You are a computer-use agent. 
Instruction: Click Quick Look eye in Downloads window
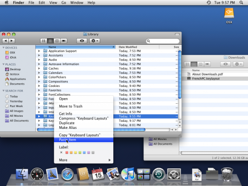(225, 64)
